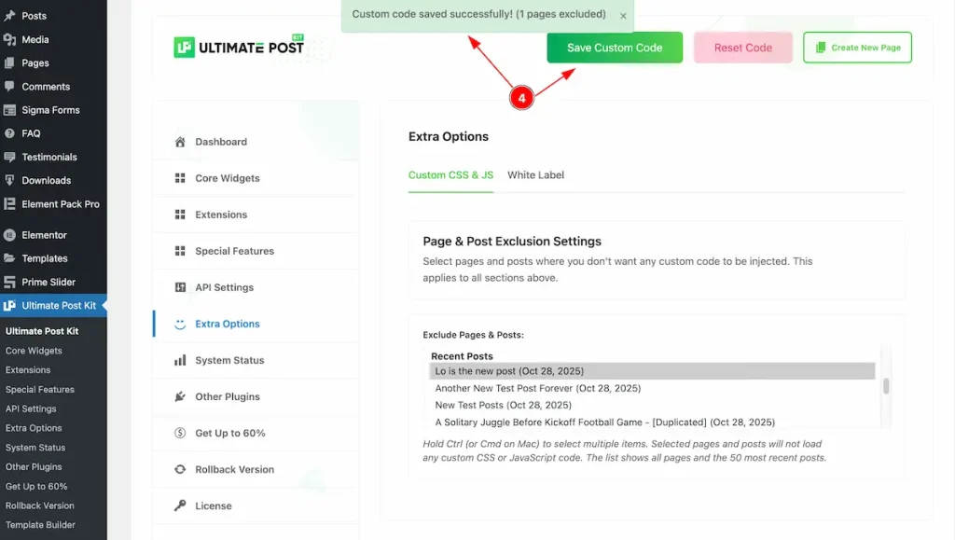Click the Get Up to 60% dollar icon
This screenshot has width=955, height=540.
point(180,433)
